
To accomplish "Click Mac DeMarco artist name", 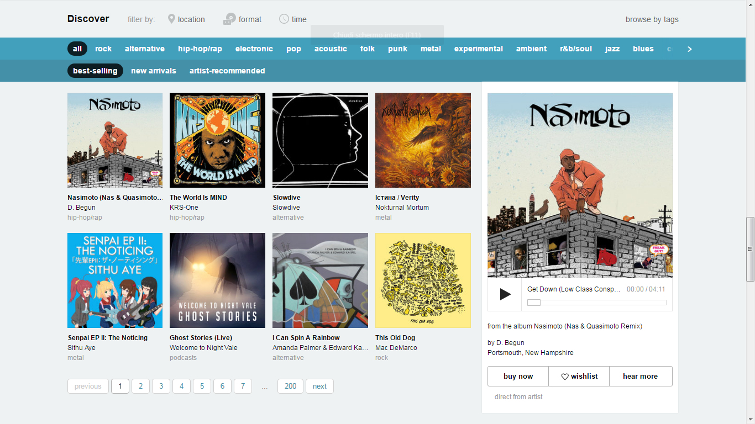I will tap(396, 348).
